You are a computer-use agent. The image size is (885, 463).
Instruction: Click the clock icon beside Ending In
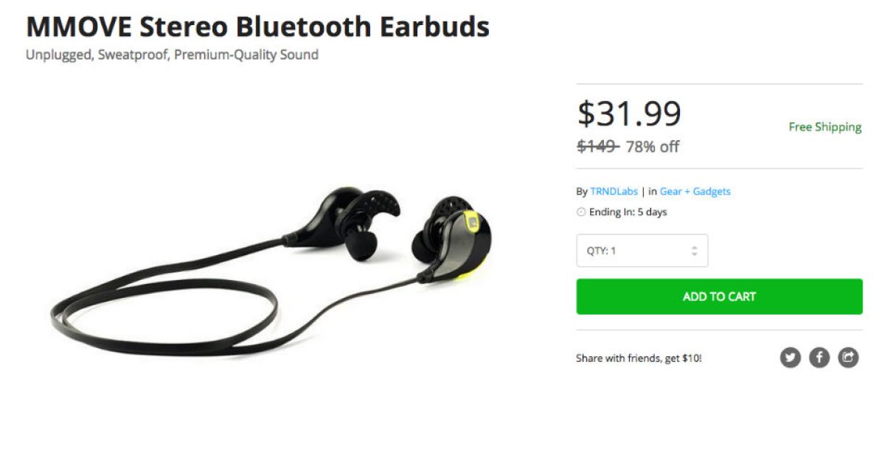coord(581,212)
